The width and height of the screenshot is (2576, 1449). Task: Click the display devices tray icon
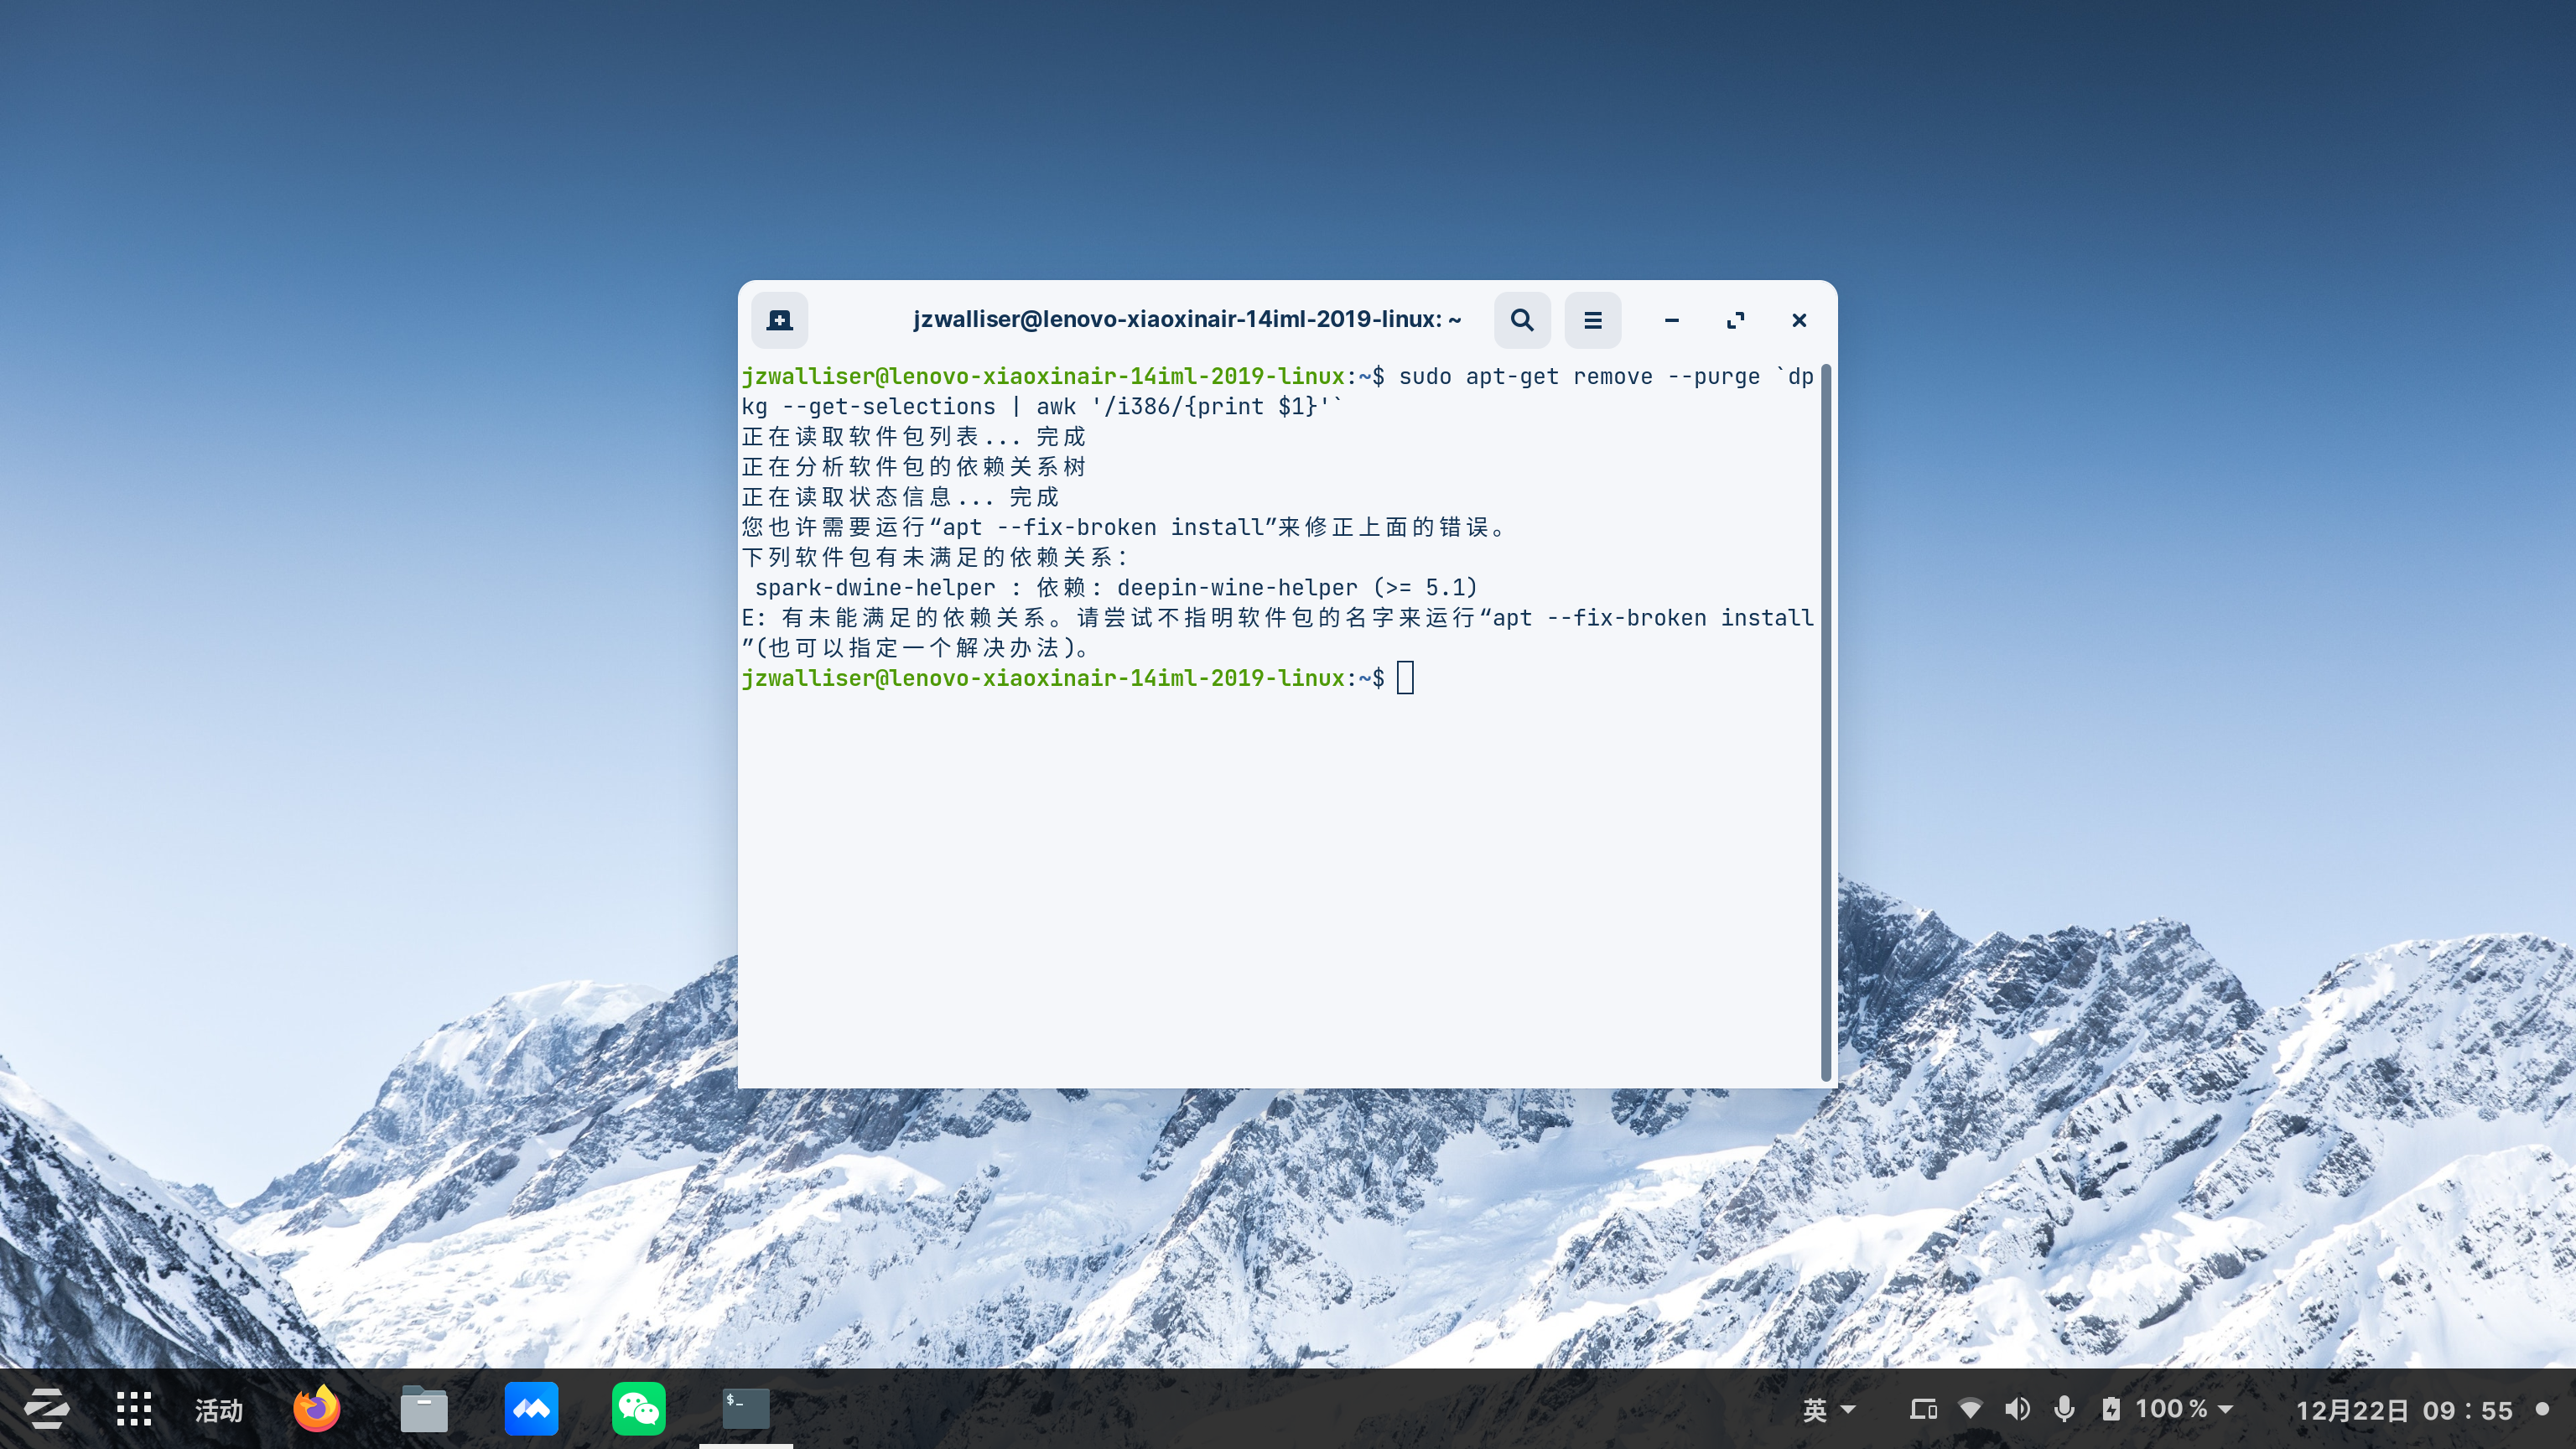pos(1923,1410)
